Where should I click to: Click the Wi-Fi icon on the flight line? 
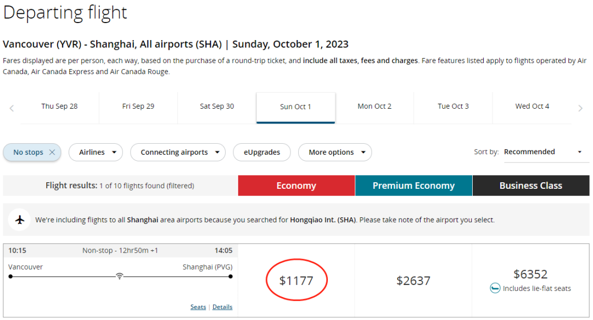click(120, 276)
